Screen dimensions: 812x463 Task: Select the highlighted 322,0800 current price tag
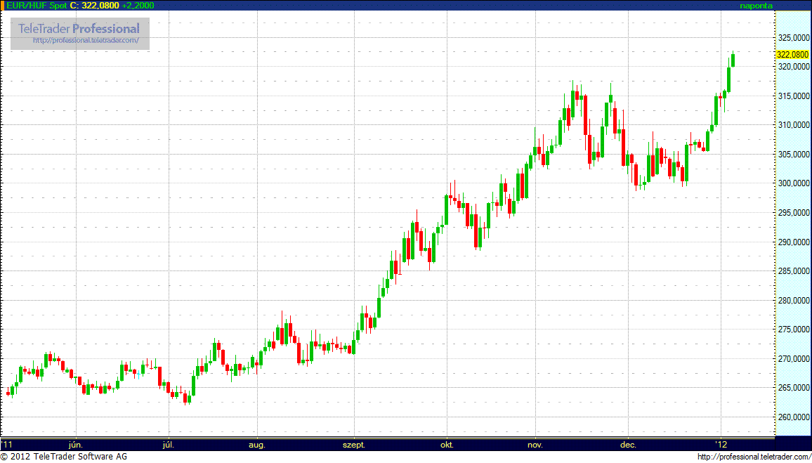coord(793,54)
